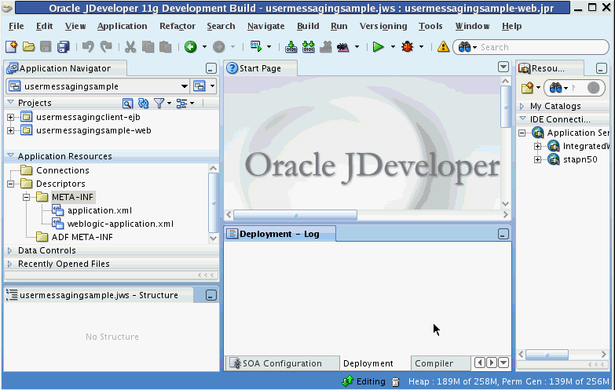Click the Debug ladybug icon
This screenshot has width=615, height=390.
click(x=408, y=47)
